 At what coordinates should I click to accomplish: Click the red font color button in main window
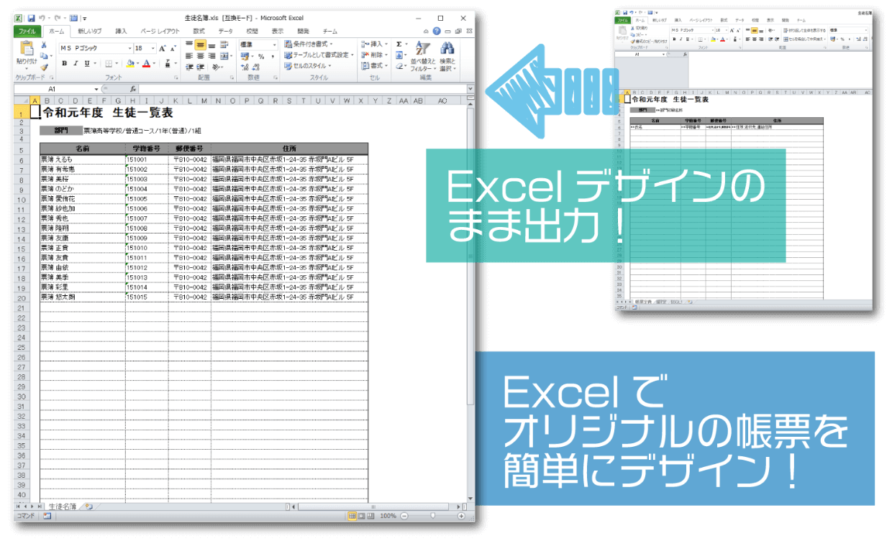tap(147, 63)
